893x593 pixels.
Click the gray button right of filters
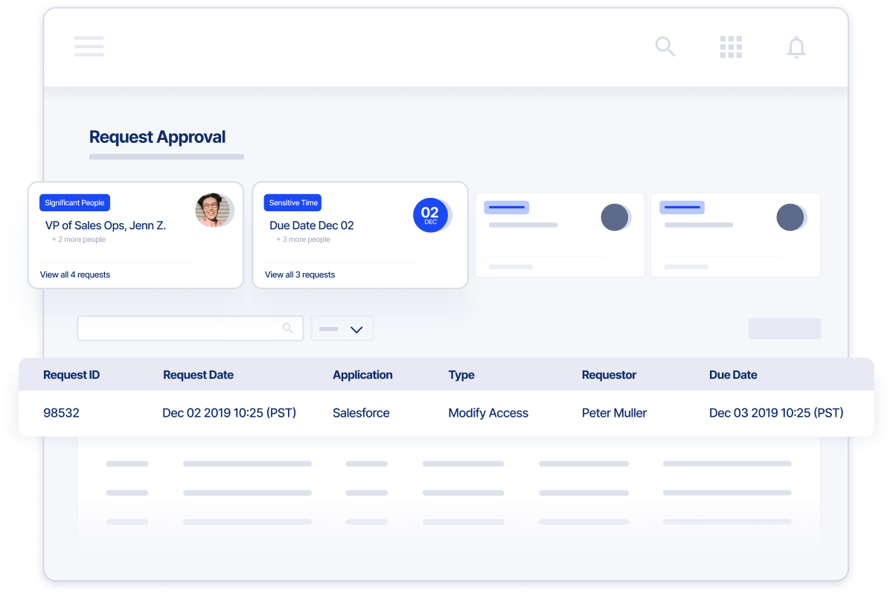(784, 329)
